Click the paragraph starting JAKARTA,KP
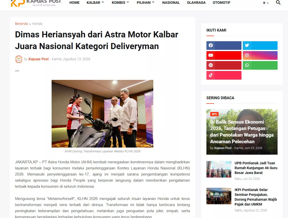Screen dimensions: 288x218 pos(102,174)
